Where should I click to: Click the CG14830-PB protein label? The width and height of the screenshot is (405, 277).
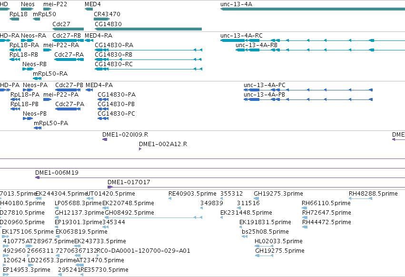point(116,104)
